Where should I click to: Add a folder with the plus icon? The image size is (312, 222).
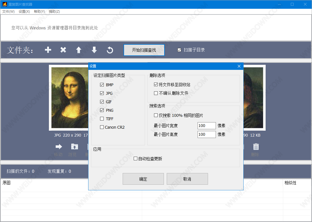(x=48, y=50)
